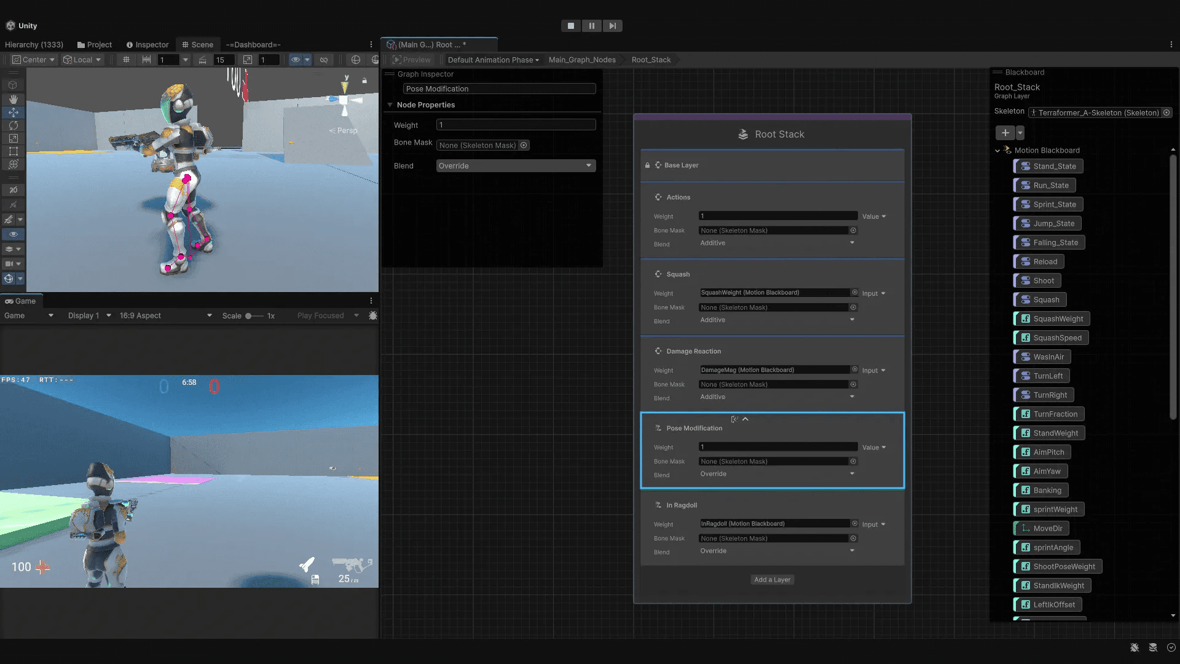The image size is (1180, 664).
Task: Open the Default Animation Phase dropdown
Action: click(x=492, y=60)
